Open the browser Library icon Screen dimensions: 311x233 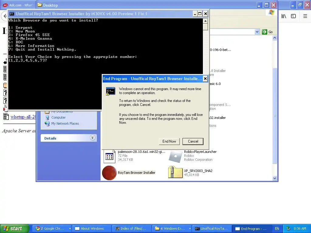(284, 16)
